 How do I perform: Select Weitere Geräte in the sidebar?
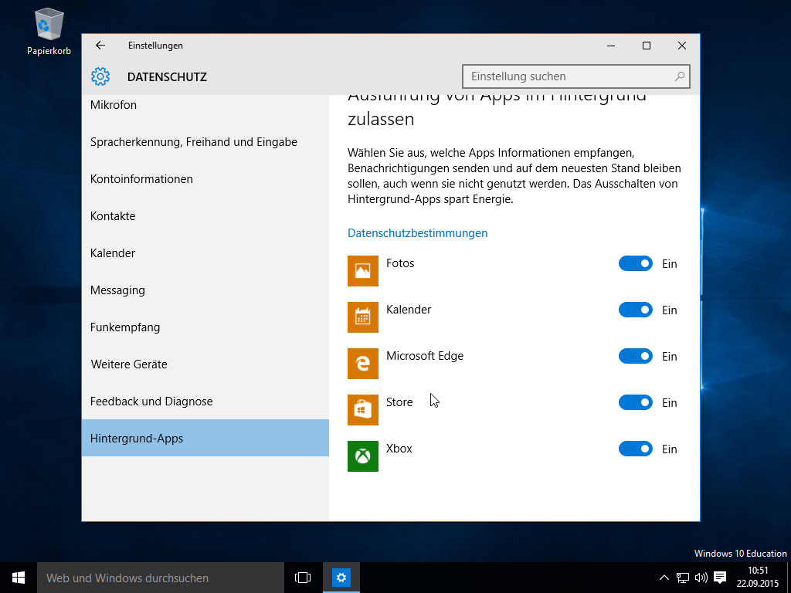click(205, 364)
